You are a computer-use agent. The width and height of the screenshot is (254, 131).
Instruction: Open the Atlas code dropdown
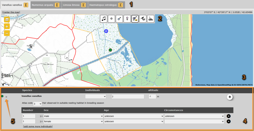tap(37, 104)
